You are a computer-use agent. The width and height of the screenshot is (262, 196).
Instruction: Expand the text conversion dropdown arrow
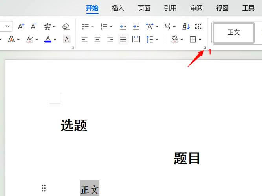click(x=174, y=27)
